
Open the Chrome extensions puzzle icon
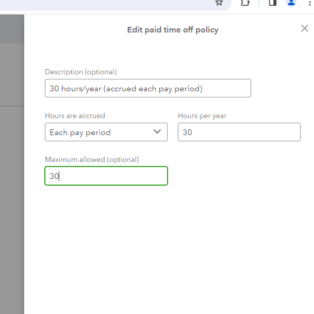pos(245,3)
